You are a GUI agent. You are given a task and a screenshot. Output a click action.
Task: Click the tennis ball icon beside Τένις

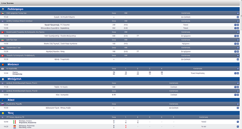tap(3, 113)
